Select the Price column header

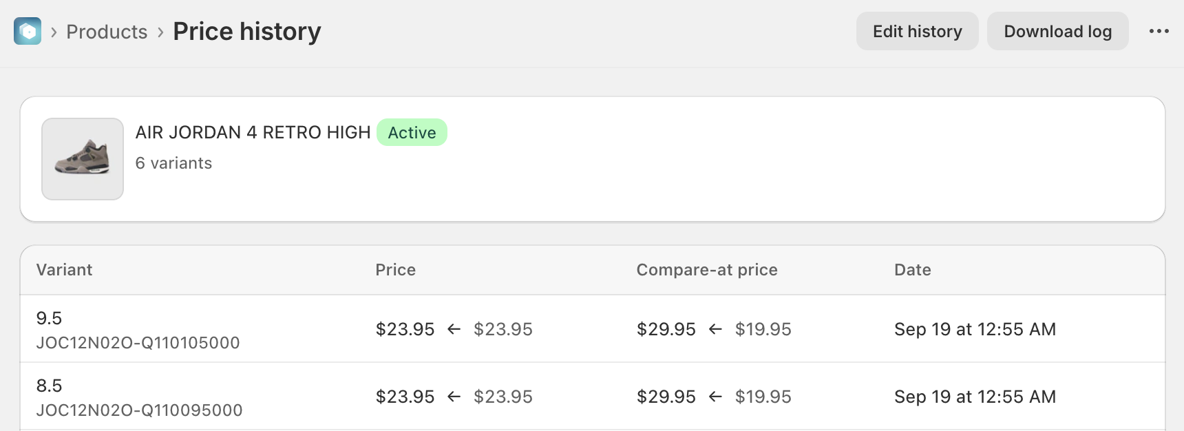[395, 270]
